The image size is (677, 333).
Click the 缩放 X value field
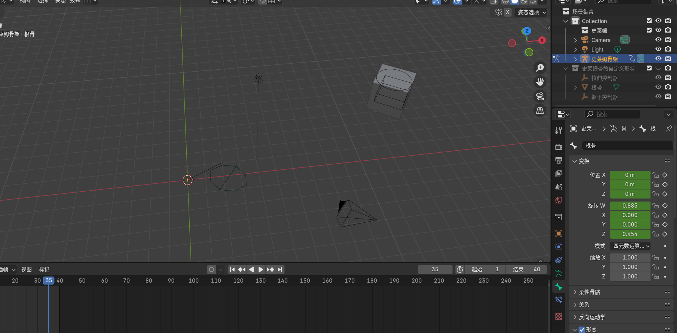[x=630, y=258]
